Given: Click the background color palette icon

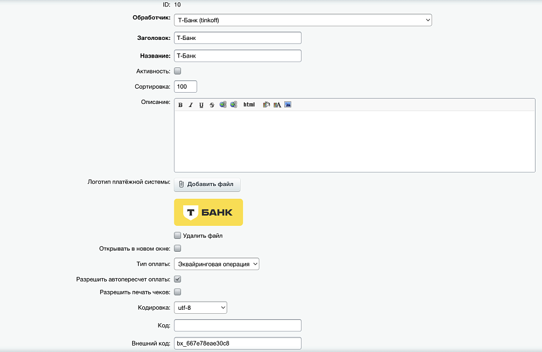Looking at the screenshot, I should pos(267,105).
